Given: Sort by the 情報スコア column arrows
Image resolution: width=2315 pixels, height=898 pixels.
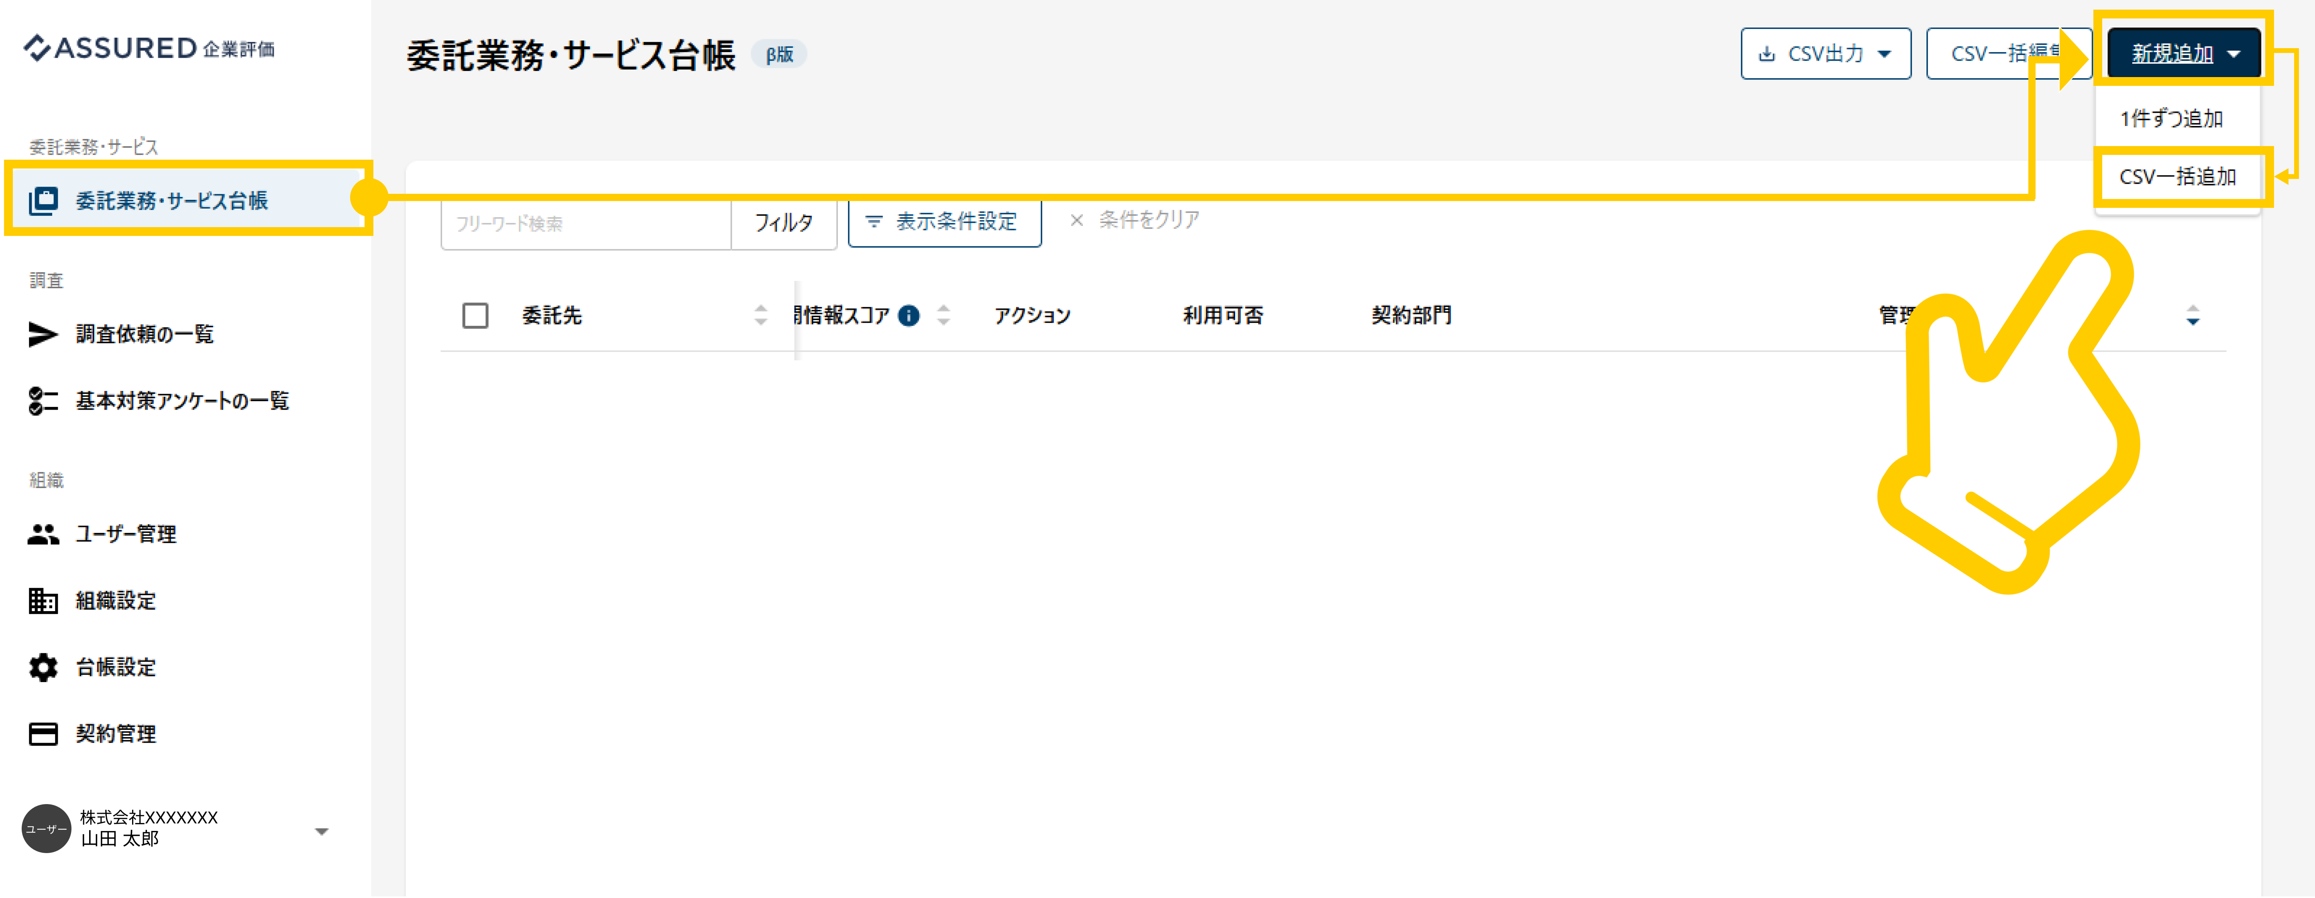Looking at the screenshot, I should point(944,315).
